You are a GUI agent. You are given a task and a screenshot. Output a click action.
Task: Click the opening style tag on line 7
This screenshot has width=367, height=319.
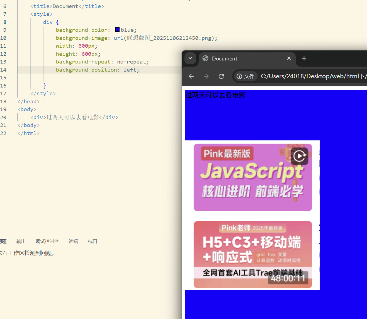point(41,14)
